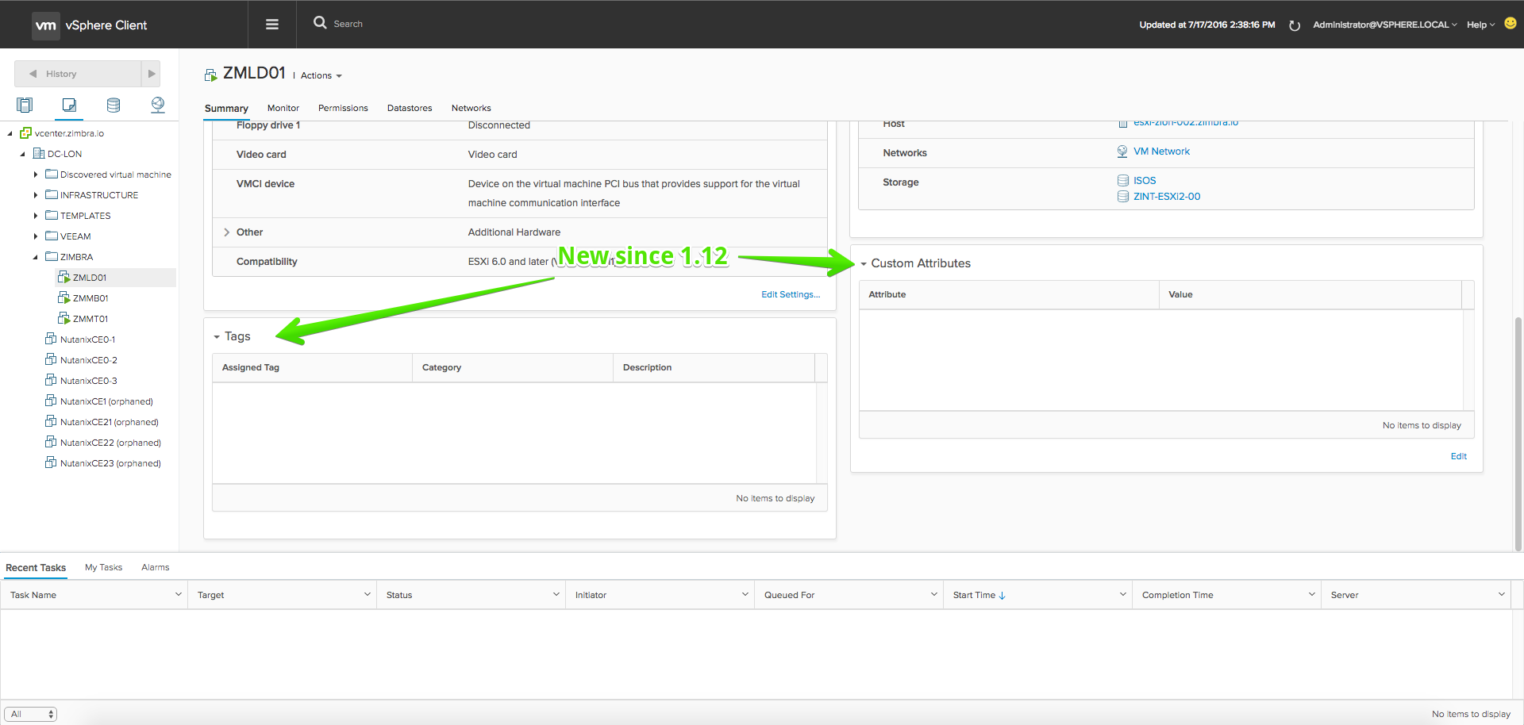
Task: Select NutanixCE21 (orphaned) VM icon
Action: 52,421
